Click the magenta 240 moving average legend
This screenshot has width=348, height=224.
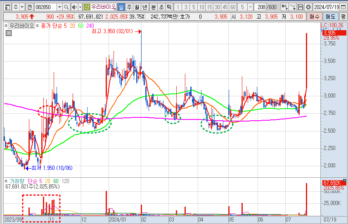pyautogui.click(x=90, y=26)
